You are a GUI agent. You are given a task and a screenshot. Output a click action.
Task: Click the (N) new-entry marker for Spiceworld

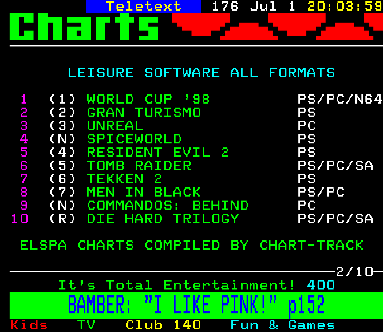(63, 139)
